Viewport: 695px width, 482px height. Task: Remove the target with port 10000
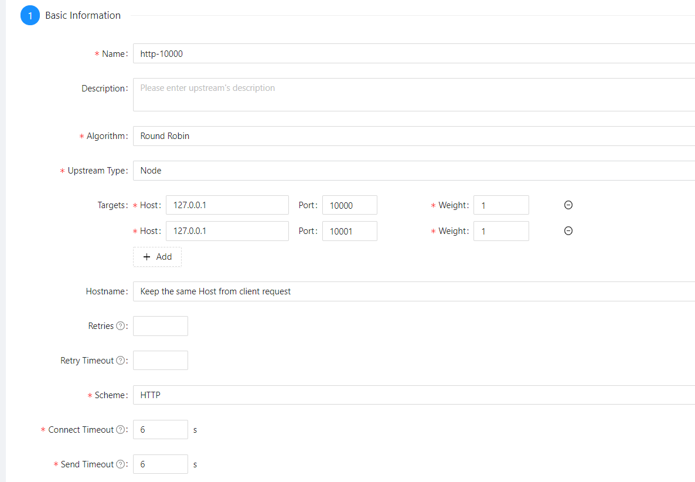568,205
